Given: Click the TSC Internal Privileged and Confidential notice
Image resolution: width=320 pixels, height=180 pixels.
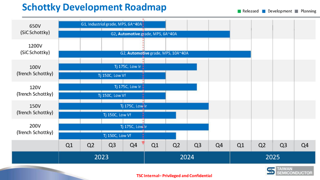Looking at the screenshot, I should click(174, 176).
